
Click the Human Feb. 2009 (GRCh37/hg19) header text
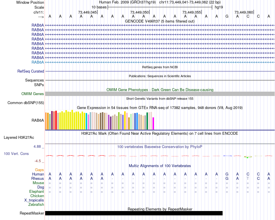[127, 2]
